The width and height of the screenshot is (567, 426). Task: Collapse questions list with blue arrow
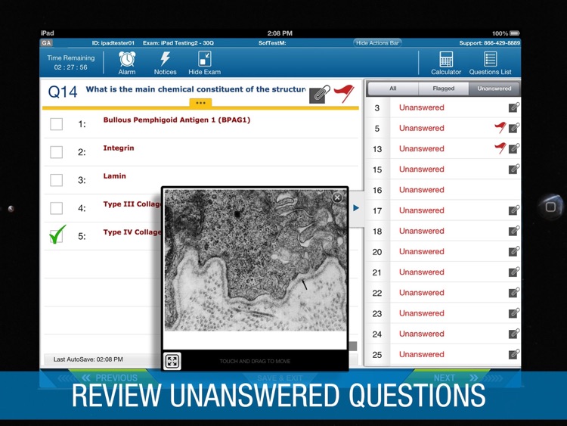click(356, 208)
